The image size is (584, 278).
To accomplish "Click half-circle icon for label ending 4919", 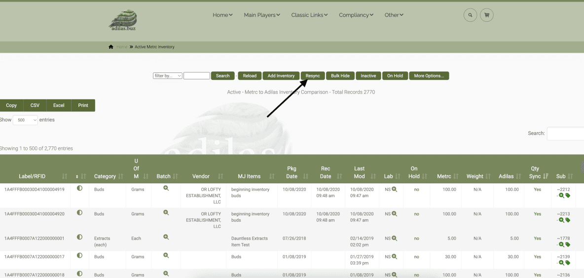I will tap(79, 188).
